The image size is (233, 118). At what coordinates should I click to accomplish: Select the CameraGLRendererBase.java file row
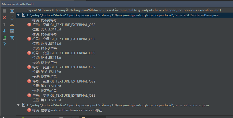click(123, 15)
